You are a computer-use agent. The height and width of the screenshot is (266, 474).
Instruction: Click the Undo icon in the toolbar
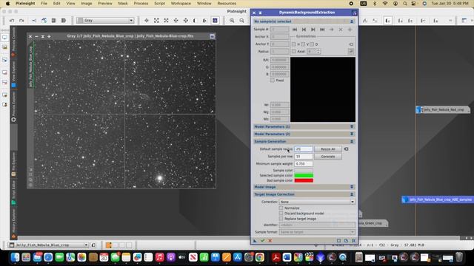pyautogui.click(x=12, y=21)
